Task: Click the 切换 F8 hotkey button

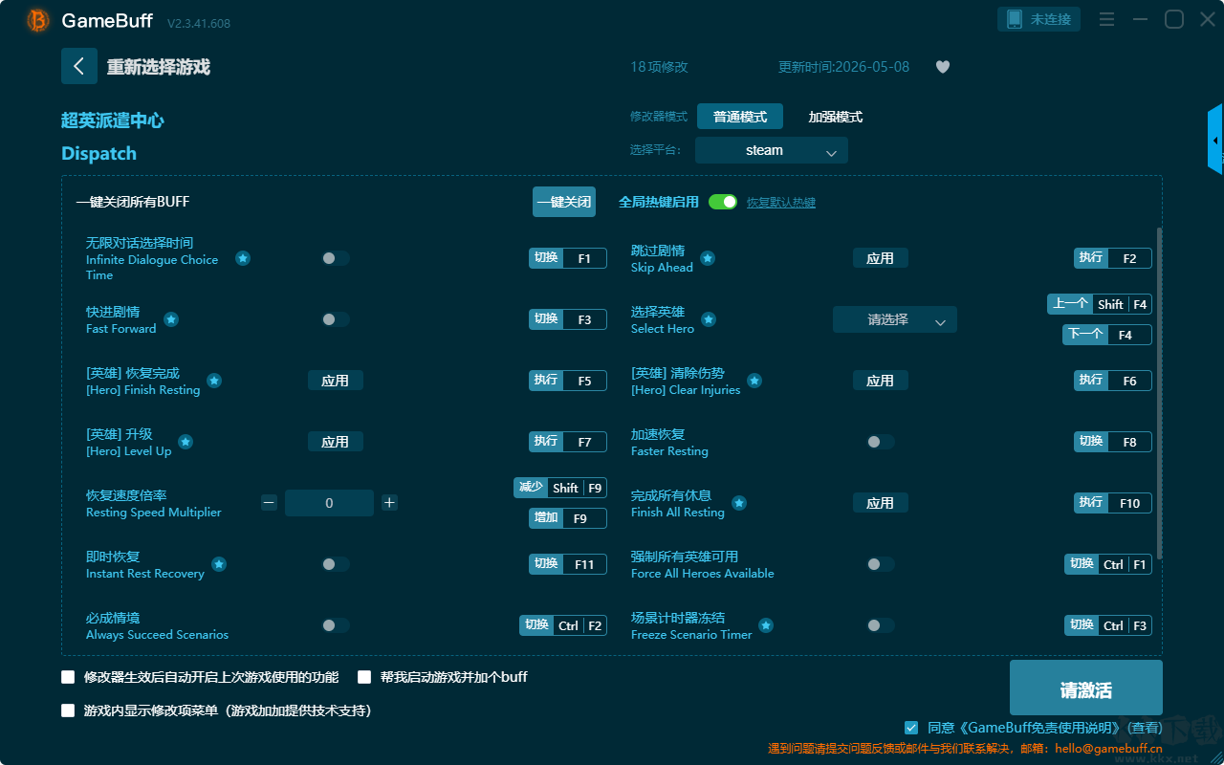Action: (x=1113, y=442)
